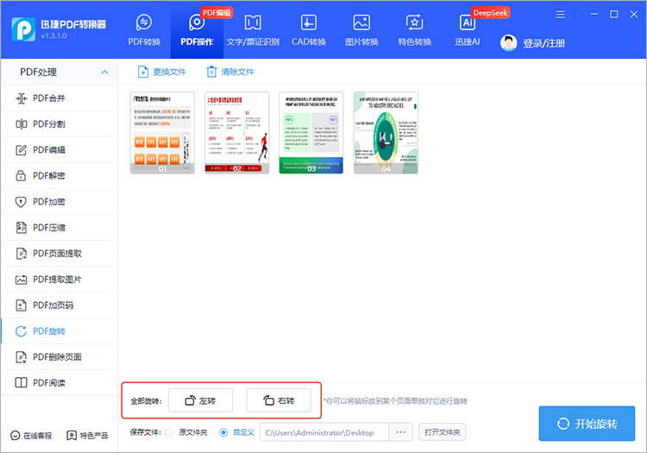Screen dimensions: 647x453
Task: Open PDF删除页面 in sidebar
Action: [x=60, y=357]
